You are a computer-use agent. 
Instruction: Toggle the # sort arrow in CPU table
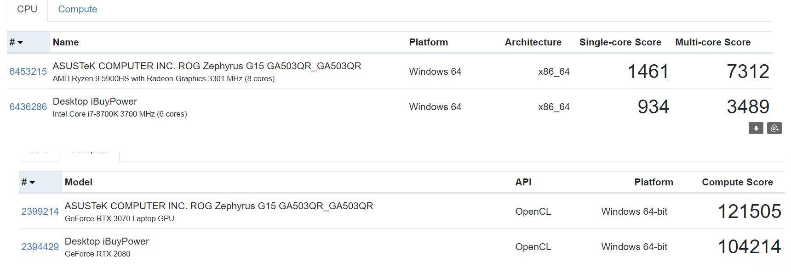pos(20,43)
